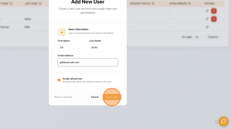Click the Create User button
This screenshot has height=129, width=231.
112,97
